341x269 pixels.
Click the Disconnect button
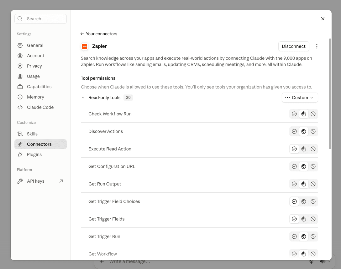294,46
